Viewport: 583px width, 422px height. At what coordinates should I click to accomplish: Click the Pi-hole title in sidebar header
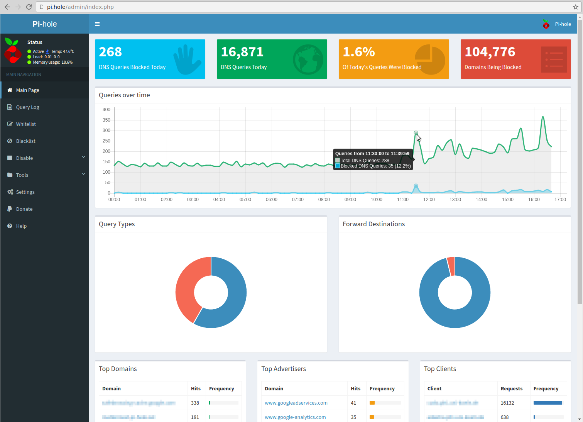pos(45,24)
